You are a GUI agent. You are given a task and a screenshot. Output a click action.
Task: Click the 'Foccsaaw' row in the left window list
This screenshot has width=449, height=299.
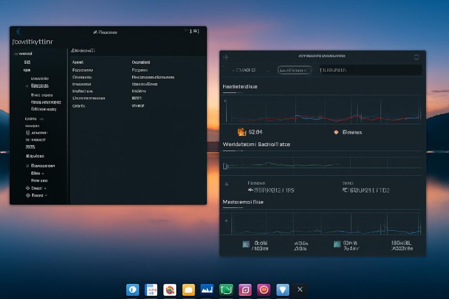(x=82, y=70)
